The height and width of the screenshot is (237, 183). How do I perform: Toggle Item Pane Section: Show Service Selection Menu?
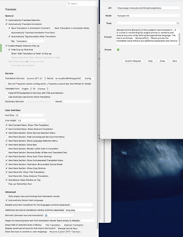7,133
